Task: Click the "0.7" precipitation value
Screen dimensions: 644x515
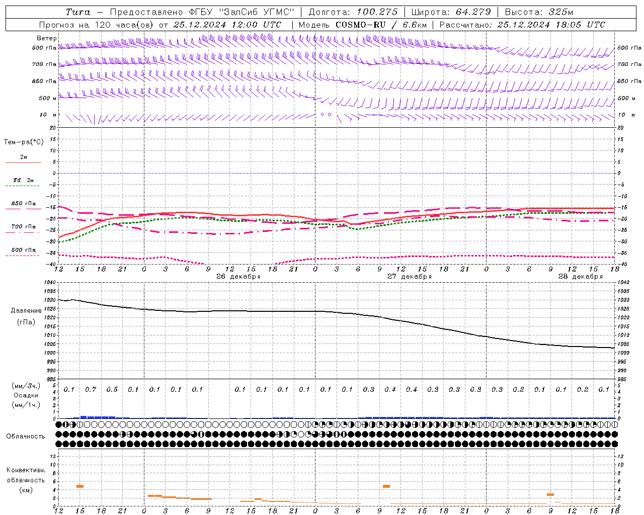Action: pos(91,389)
